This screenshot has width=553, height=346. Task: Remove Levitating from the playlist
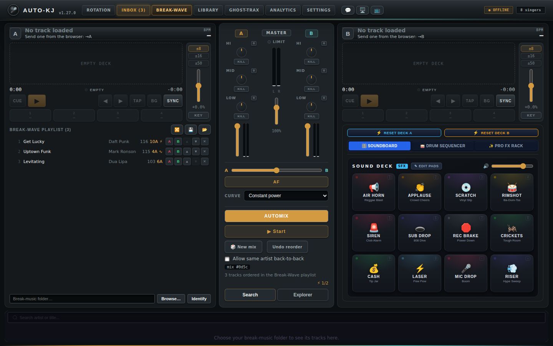click(x=205, y=161)
